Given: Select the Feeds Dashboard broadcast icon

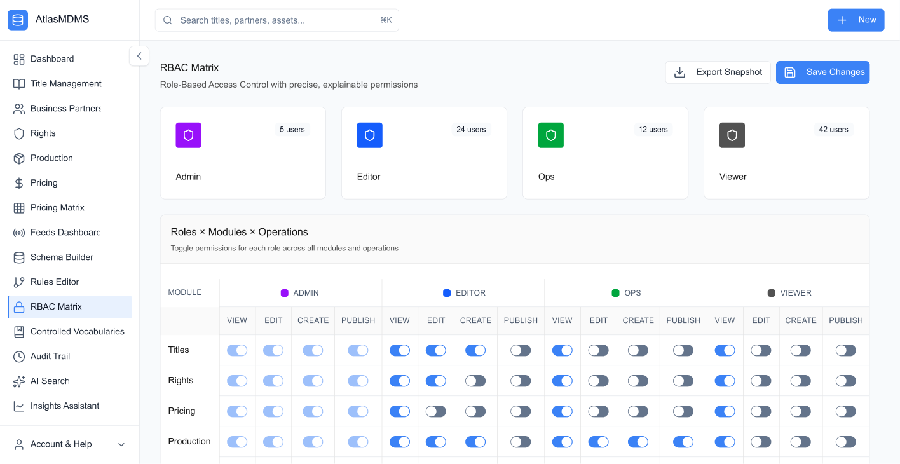Looking at the screenshot, I should (20, 232).
